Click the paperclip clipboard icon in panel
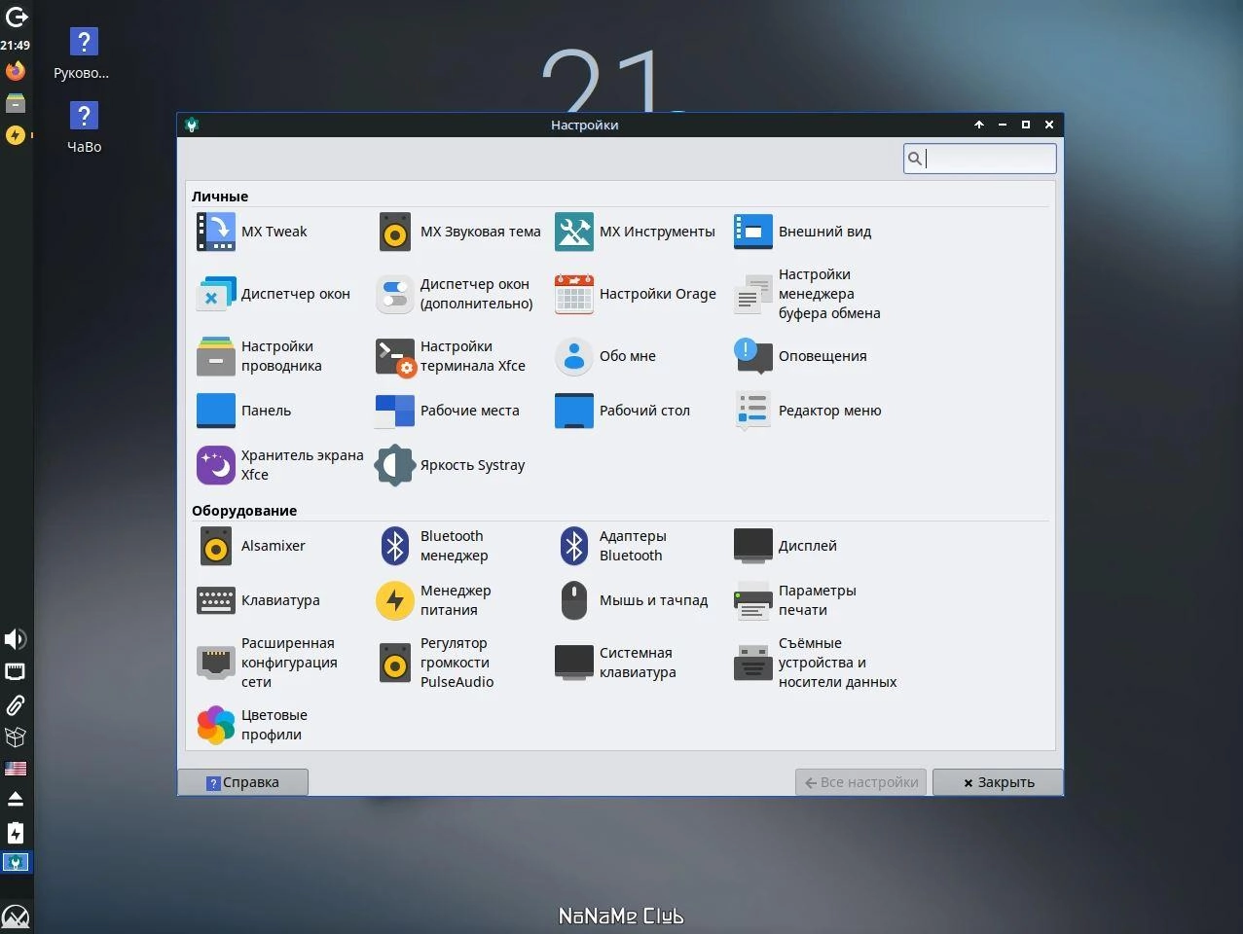Screen dimensions: 1243x934 [x=16, y=704]
